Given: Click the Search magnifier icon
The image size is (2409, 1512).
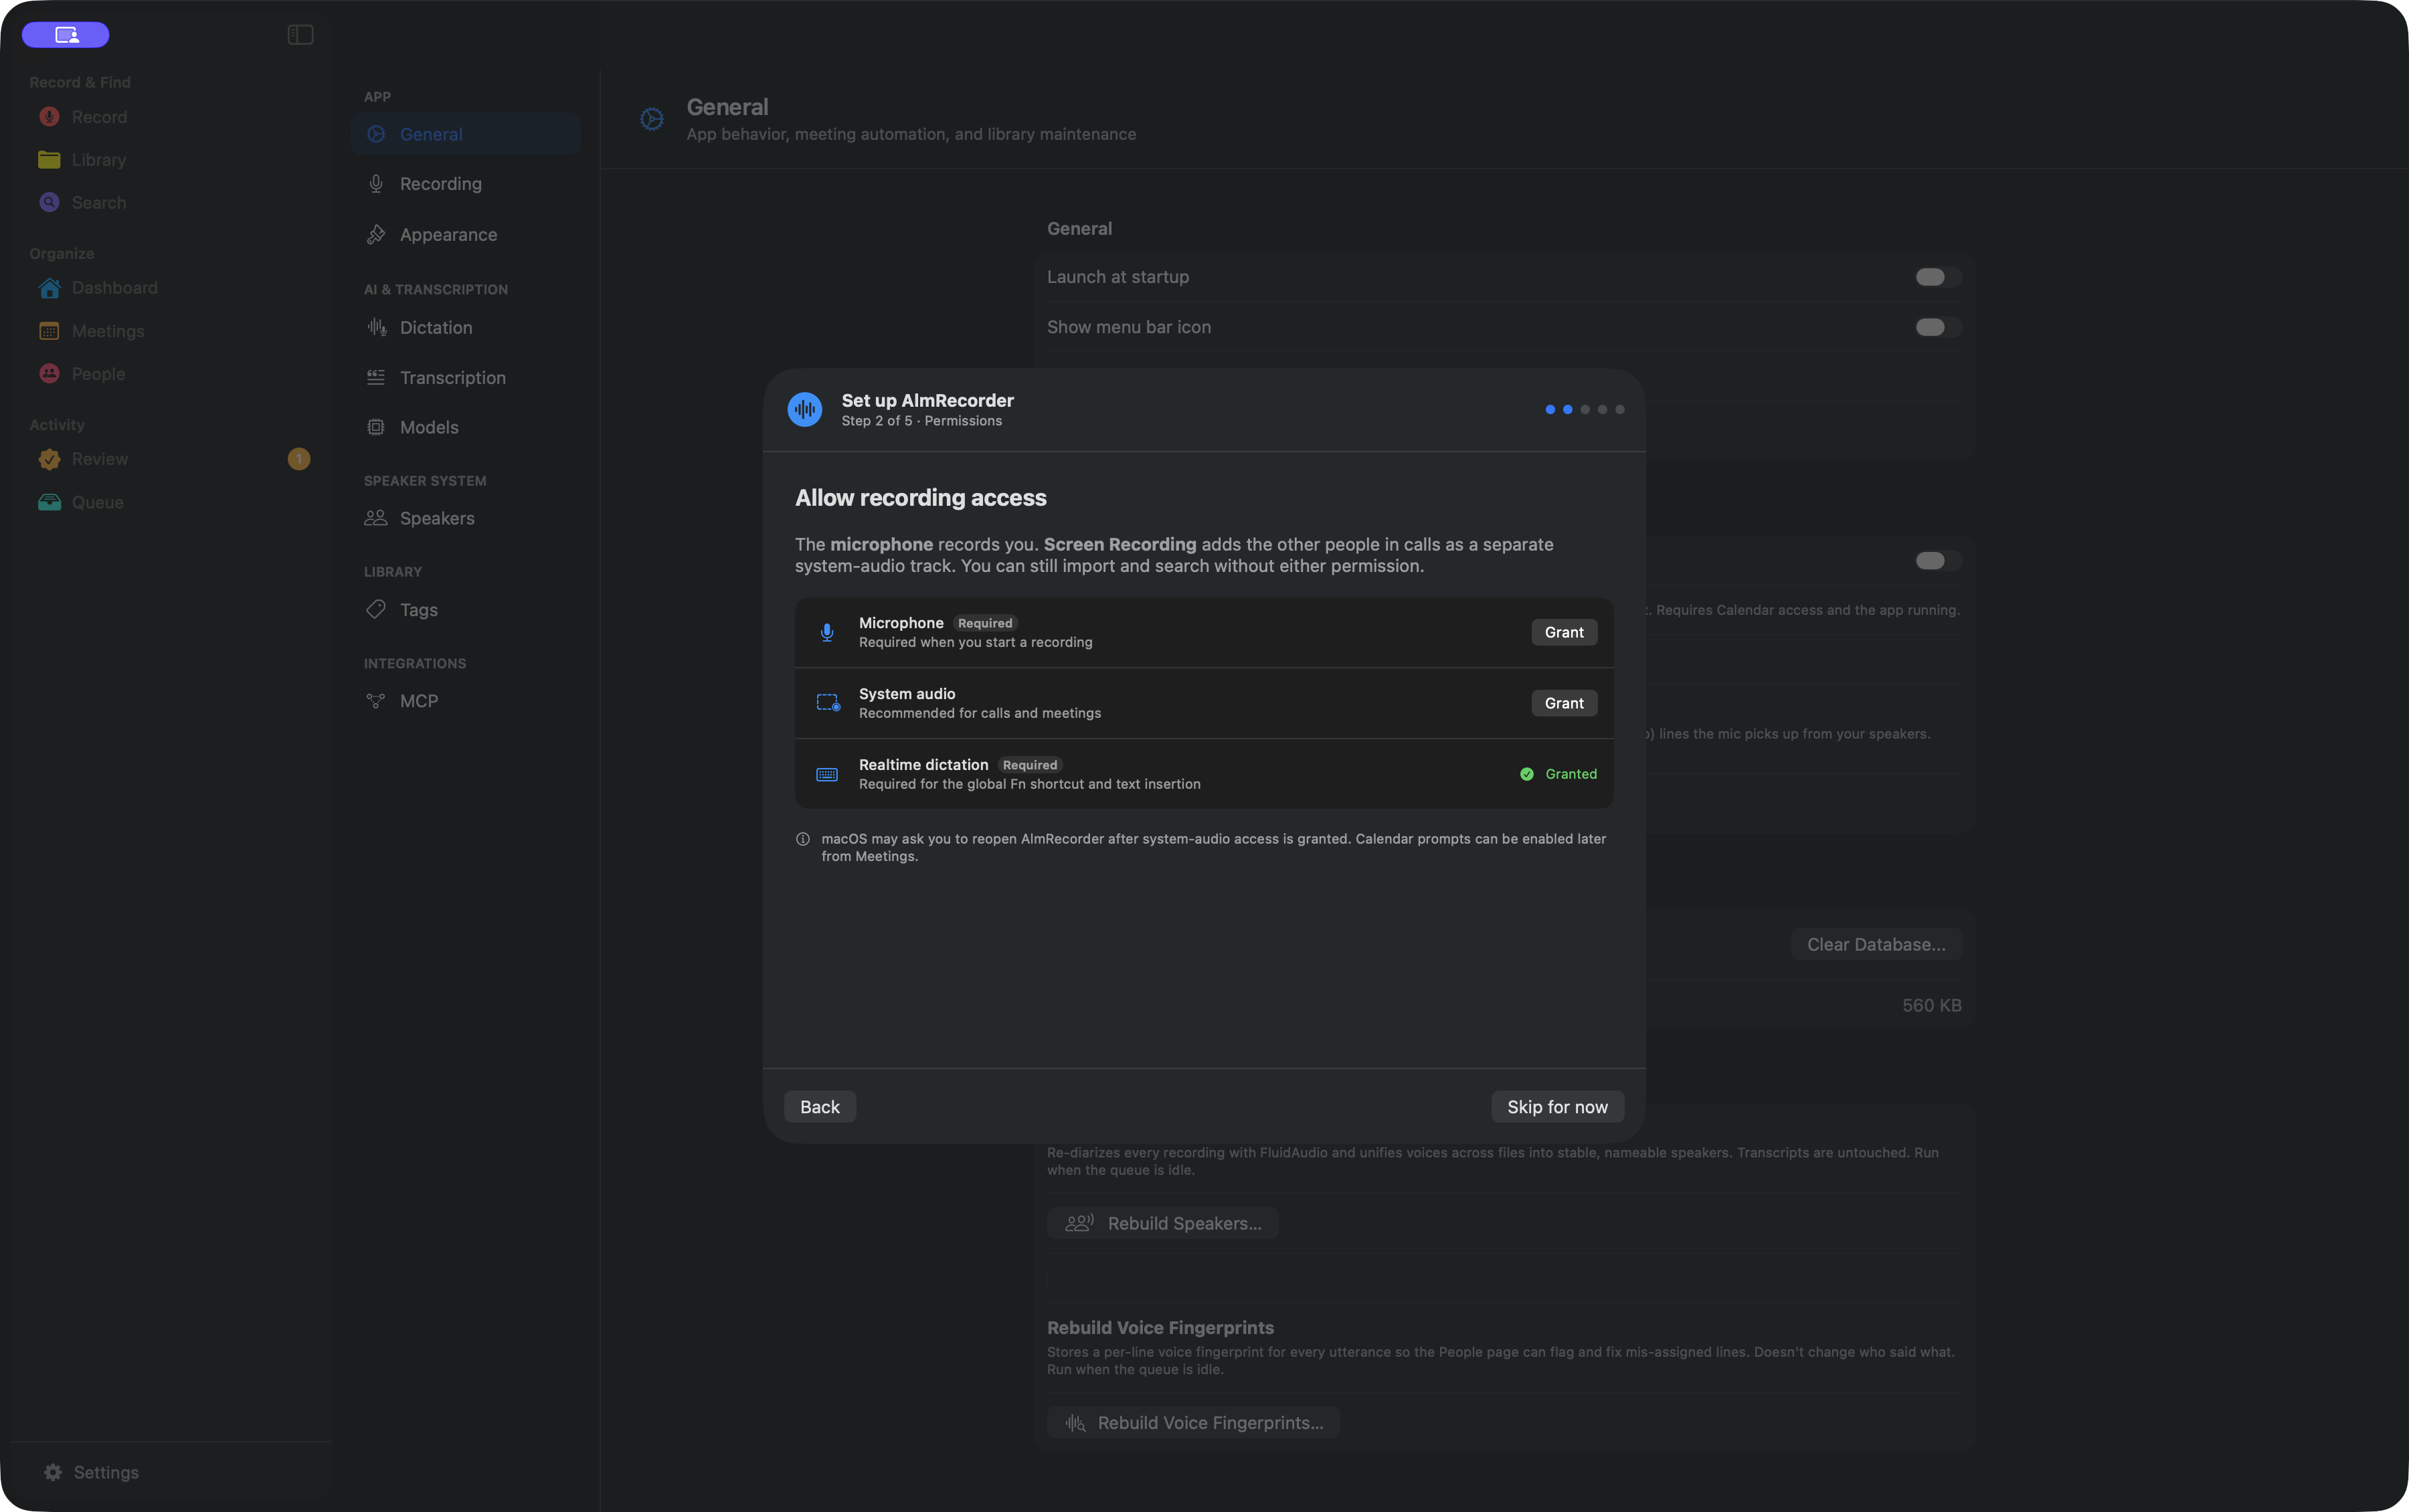Looking at the screenshot, I should click(49, 203).
